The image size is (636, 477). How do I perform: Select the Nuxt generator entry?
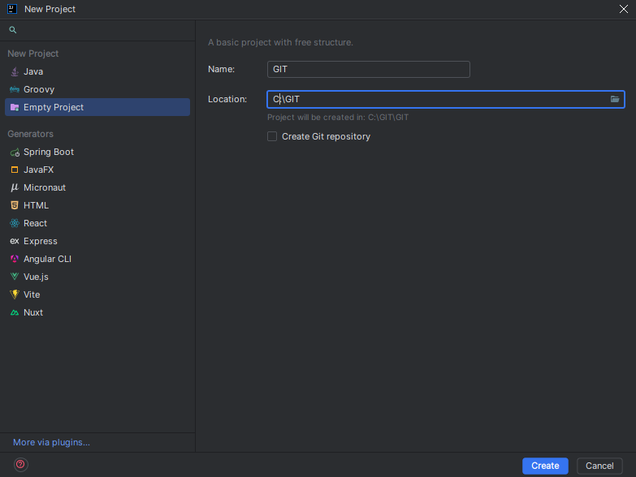[32, 312]
